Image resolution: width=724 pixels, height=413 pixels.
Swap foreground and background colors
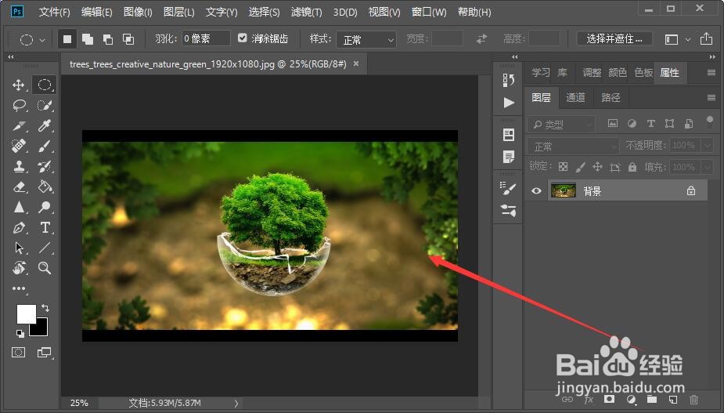45,307
